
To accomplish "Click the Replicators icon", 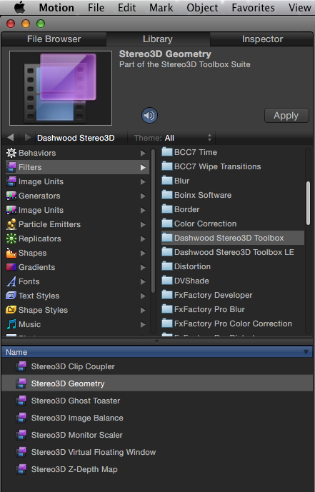I will (11, 239).
